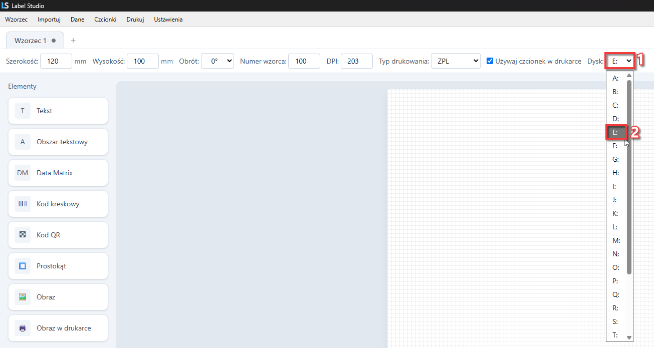Add a Tekst element
The width and height of the screenshot is (654, 348).
[58, 111]
